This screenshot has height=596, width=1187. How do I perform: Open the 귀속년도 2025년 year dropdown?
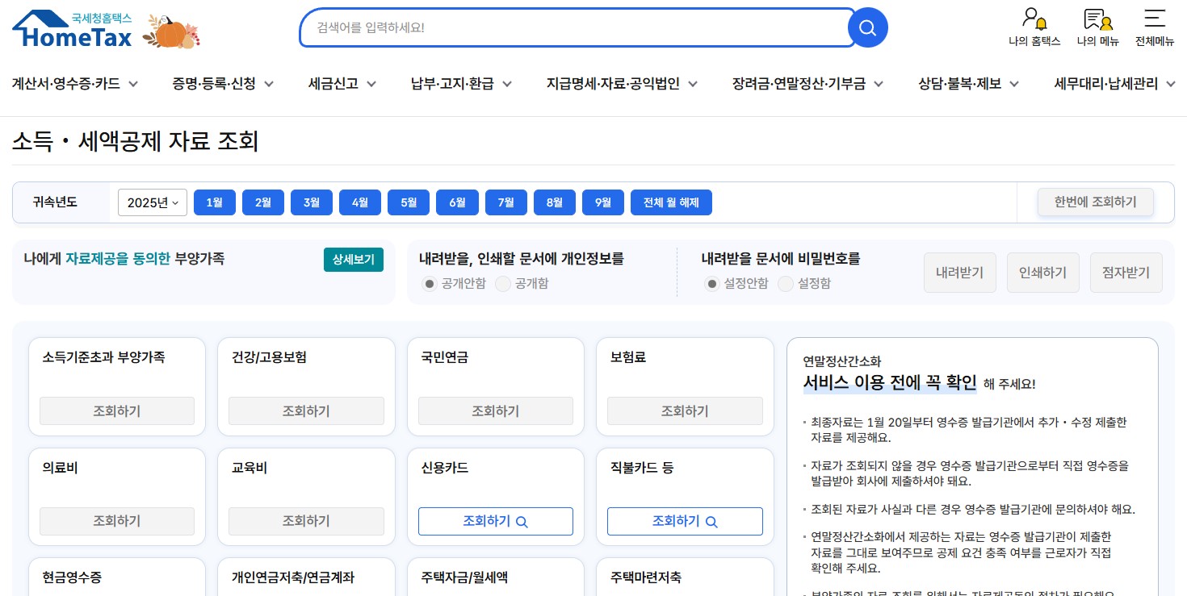click(152, 202)
